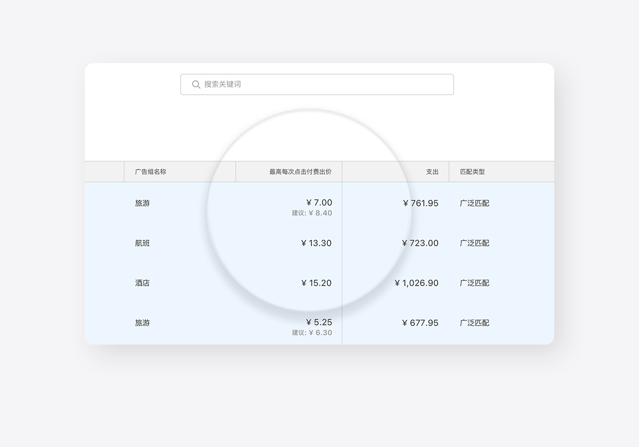
Task: Click the 最高每次点击付费出价 column header
Action: (x=300, y=172)
